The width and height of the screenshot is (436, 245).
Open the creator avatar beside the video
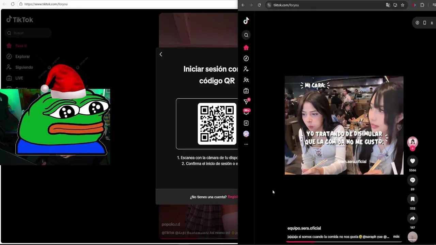412,142
